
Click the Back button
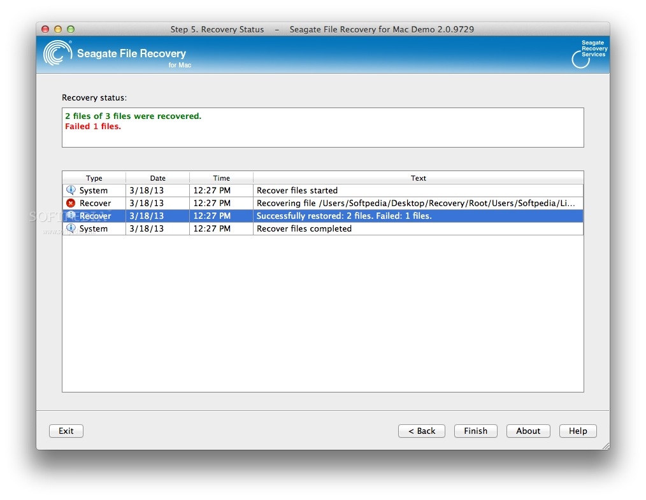[x=421, y=431]
